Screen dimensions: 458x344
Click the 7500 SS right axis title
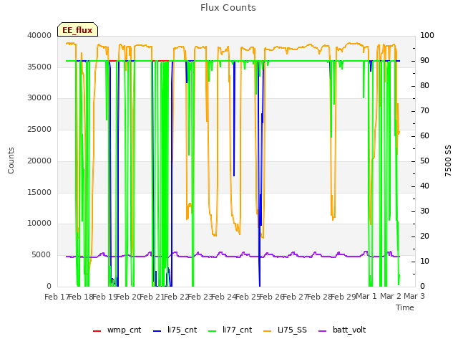[448, 161]
